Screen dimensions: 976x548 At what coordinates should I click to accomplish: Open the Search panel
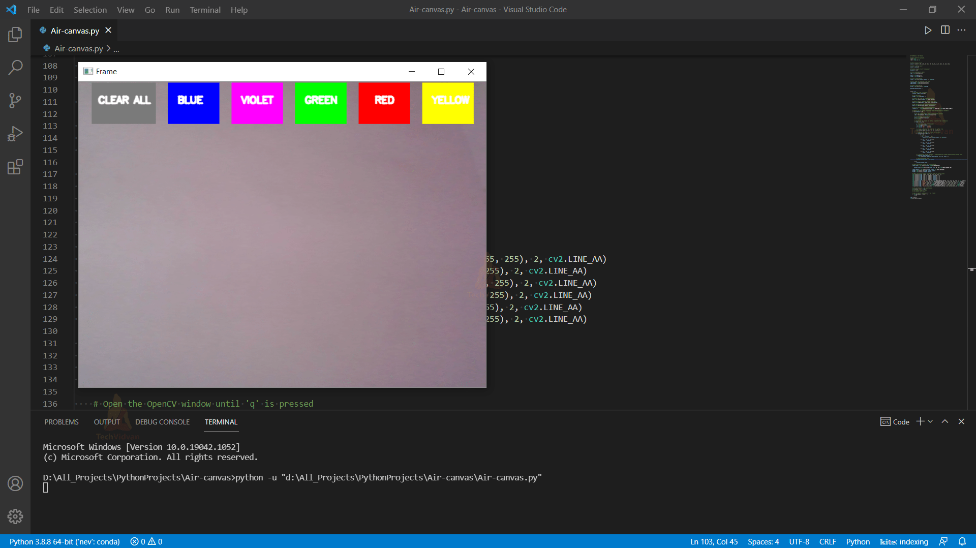15,67
